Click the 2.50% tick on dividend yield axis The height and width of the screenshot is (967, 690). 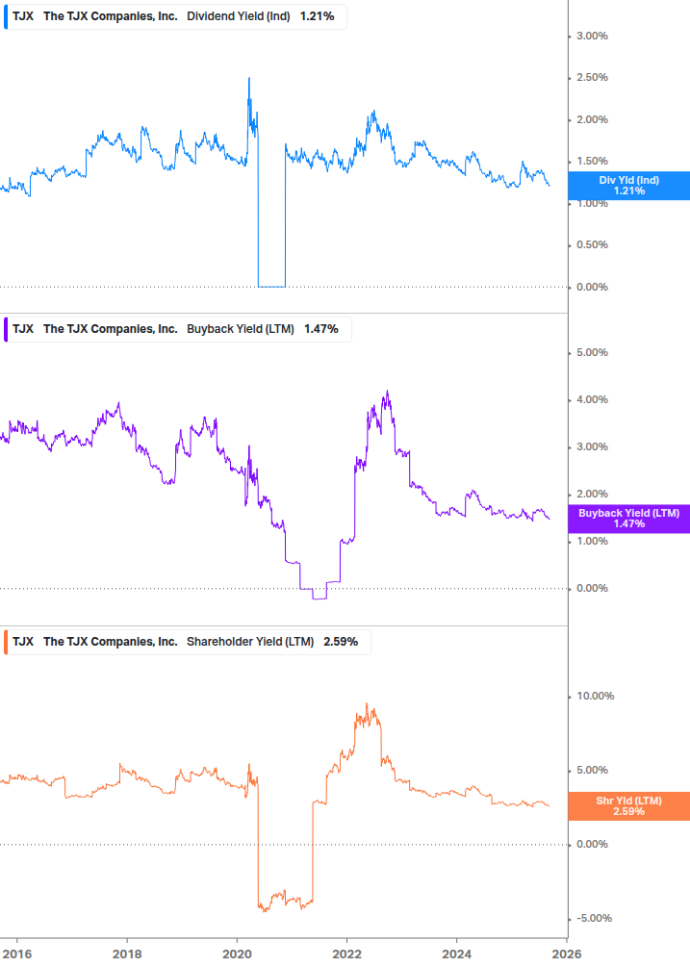pyautogui.click(x=592, y=78)
